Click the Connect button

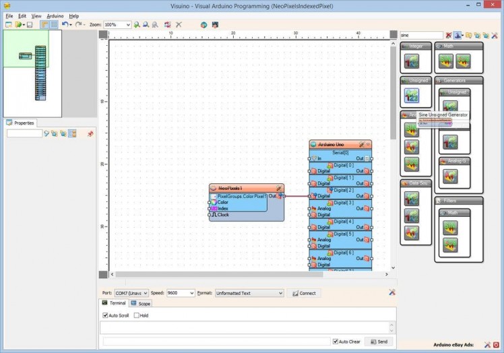pos(304,294)
